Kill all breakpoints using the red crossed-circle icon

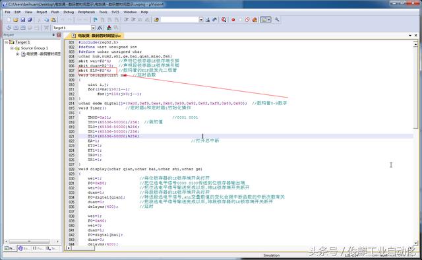point(247,20)
